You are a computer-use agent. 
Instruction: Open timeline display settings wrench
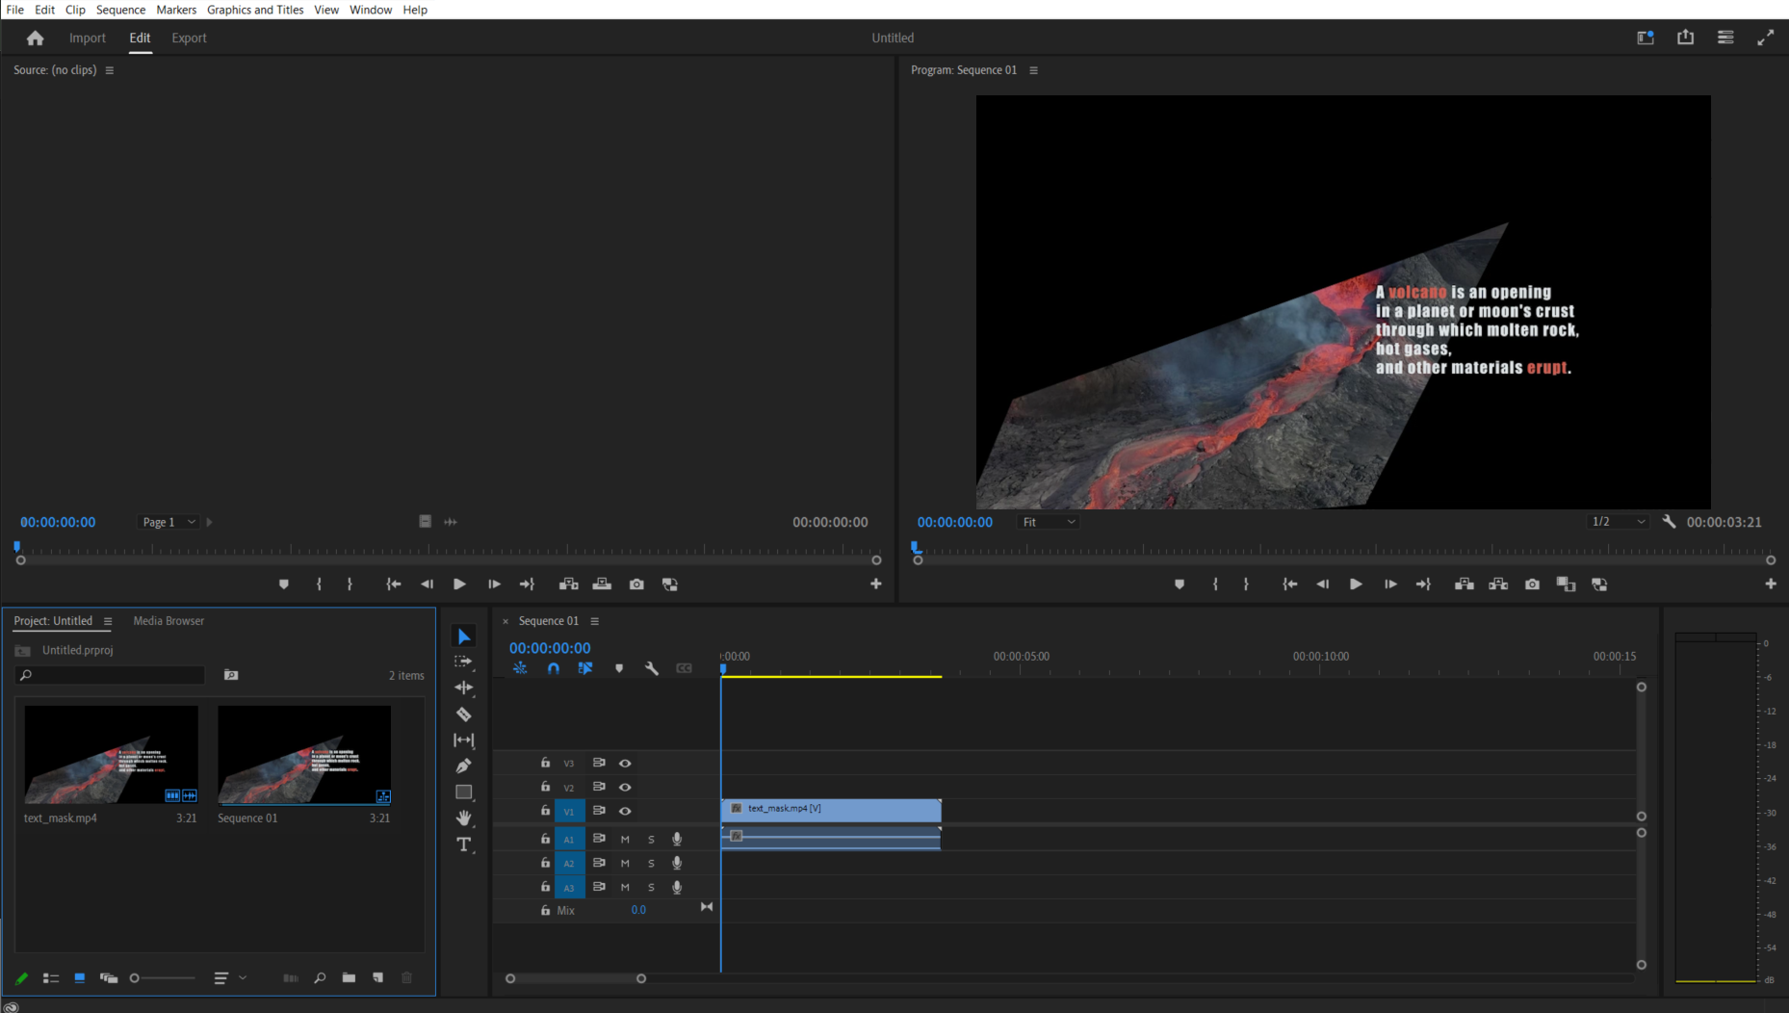[x=652, y=668]
